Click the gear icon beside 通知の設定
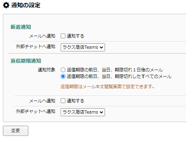Image resolution: width=186 pixels, height=141 pixels. click(x=6, y=5)
